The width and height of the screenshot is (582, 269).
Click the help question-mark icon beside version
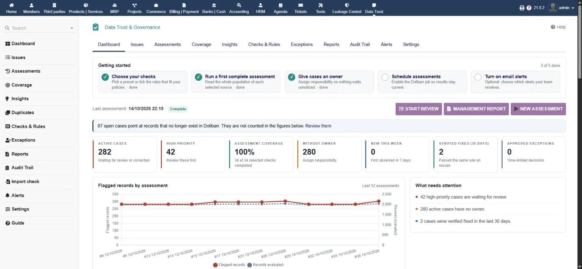[529, 8]
